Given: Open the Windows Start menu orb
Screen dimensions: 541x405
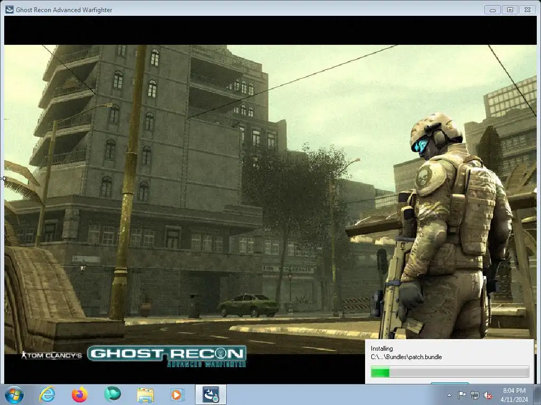Looking at the screenshot, I should click(14, 394).
